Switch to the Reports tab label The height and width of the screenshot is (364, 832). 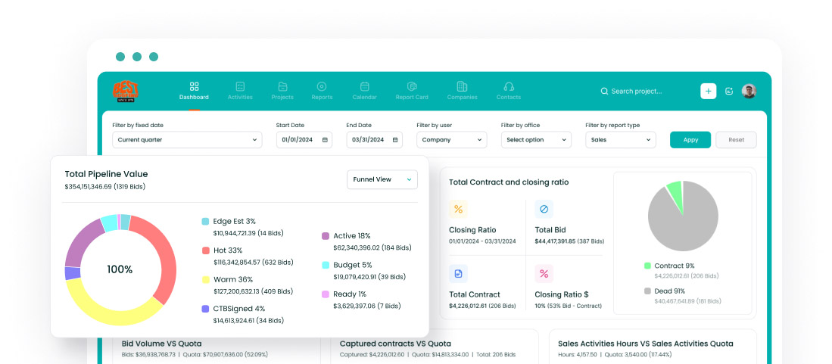[322, 97]
